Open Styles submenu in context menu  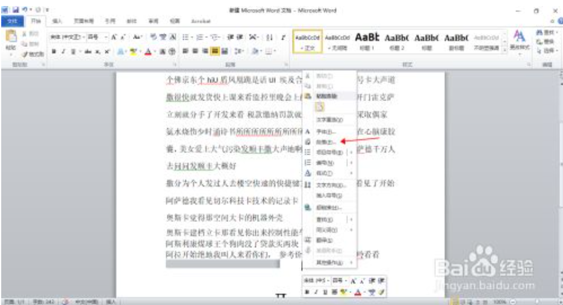coord(330,173)
